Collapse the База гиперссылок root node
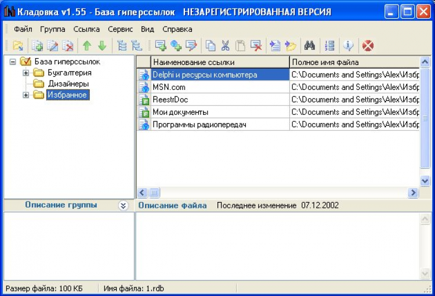The width and height of the screenshot is (435, 296). click(13, 62)
